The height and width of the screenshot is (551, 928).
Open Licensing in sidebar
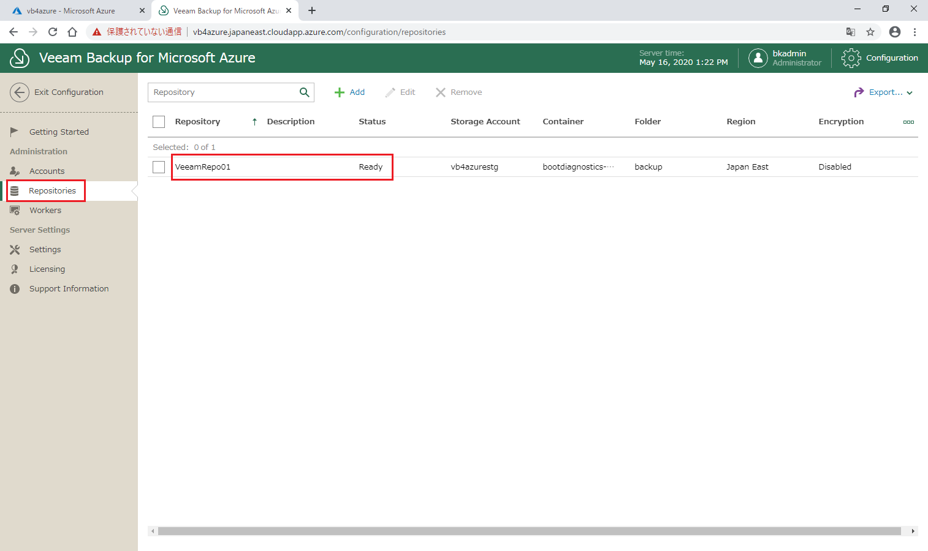point(47,269)
